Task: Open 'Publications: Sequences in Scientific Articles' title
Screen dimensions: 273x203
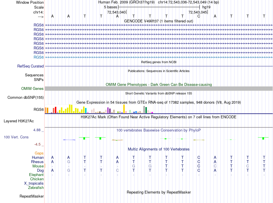Action: (x=159, y=71)
